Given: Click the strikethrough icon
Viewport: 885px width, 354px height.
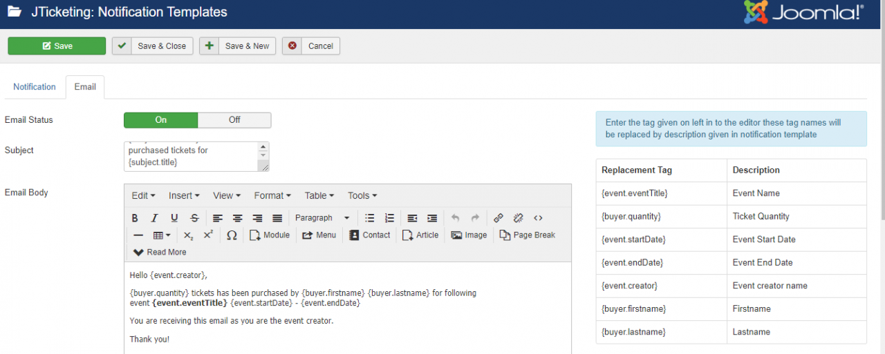Looking at the screenshot, I should coord(194,218).
